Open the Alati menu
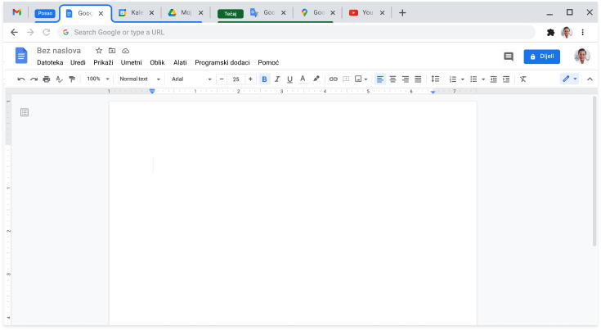Screen dimensions: 601x330 point(180,62)
